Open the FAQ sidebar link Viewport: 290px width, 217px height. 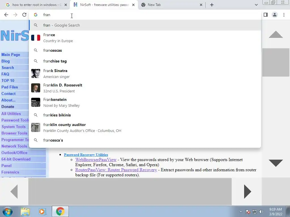[x=5, y=74]
